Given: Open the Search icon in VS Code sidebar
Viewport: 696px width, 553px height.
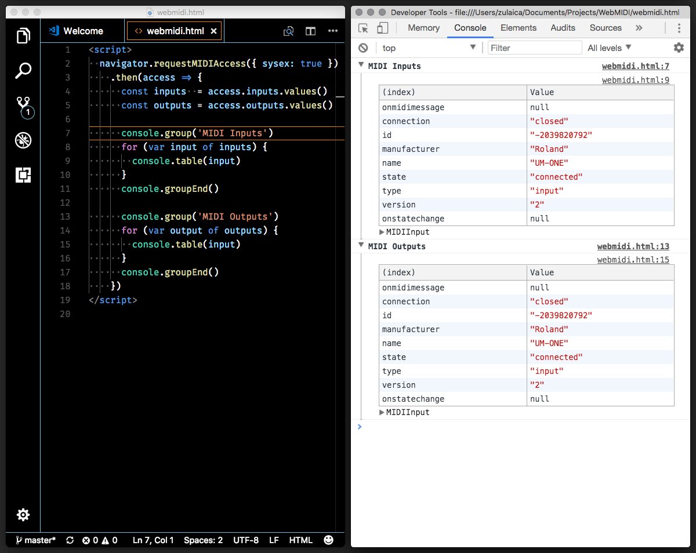Looking at the screenshot, I should click(23, 71).
